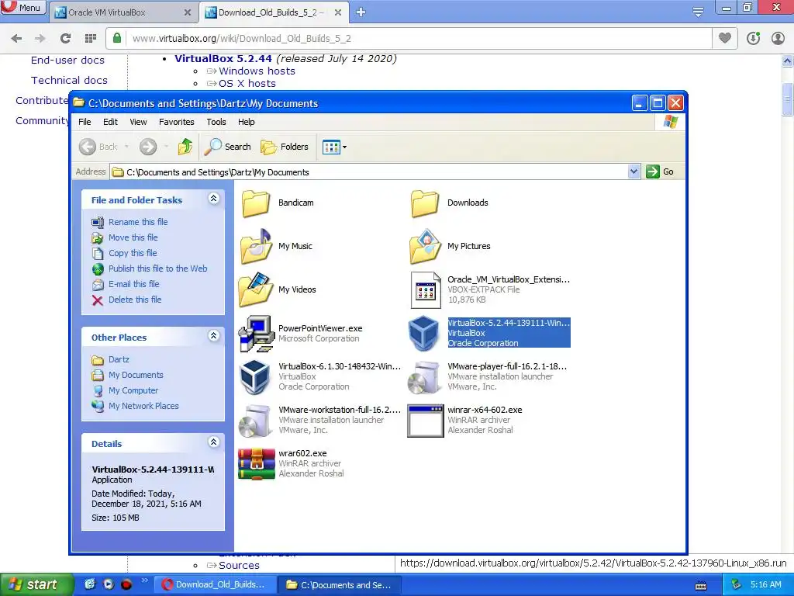The height and width of the screenshot is (596, 794).
Task: Open Technical docs link in browser sidebar
Action: [x=69, y=80]
